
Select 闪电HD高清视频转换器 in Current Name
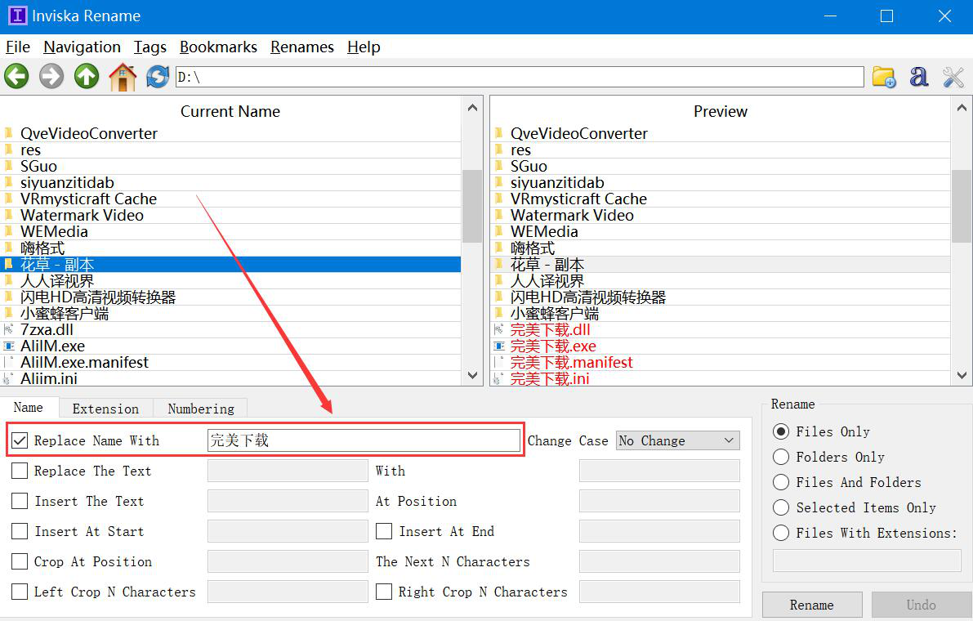coord(230,297)
